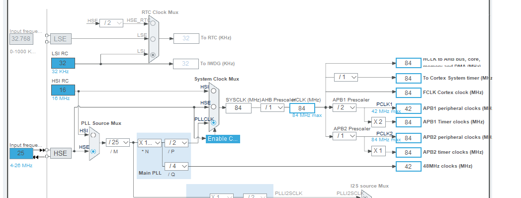Click the APB2 timer clocks output value
The width and height of the screenshot is (521, 198).
pyautogui.click(x=408, y=152)
